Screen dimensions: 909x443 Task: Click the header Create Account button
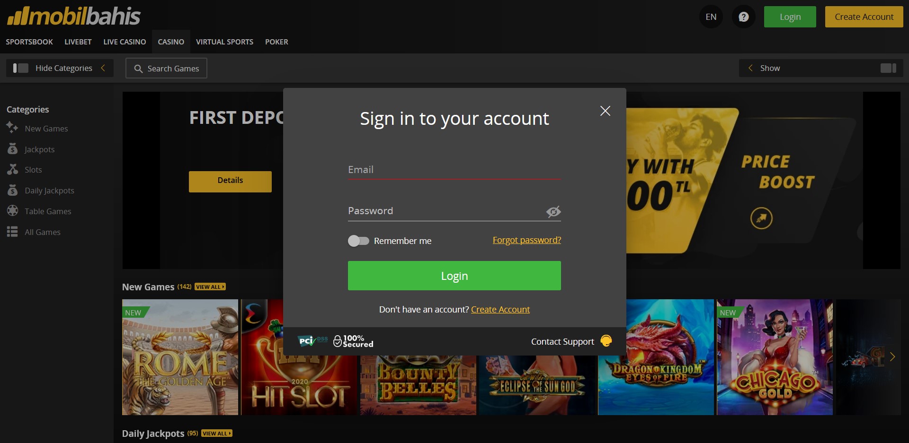[x=864, y=17]
